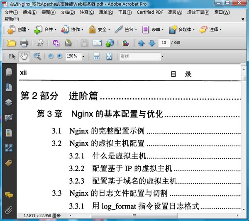Open the Tags panel icon in sidebar
Image resolution: width=249 pixels, height=221 pixels.
[9, 163]
